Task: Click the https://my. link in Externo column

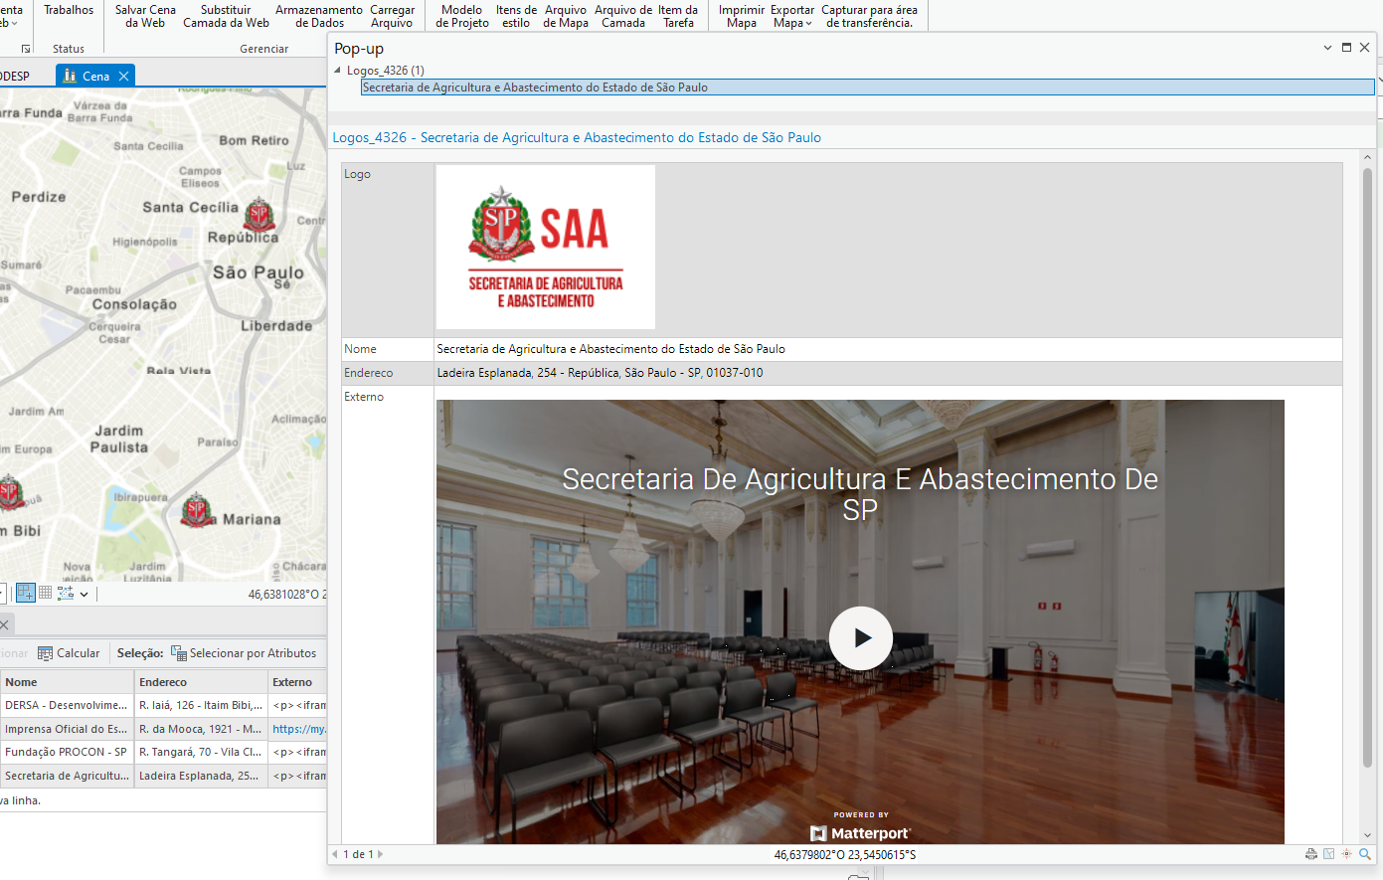Action: (299, 729)
